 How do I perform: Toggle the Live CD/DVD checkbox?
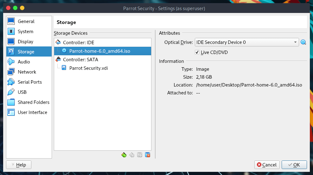coord(197,52)
